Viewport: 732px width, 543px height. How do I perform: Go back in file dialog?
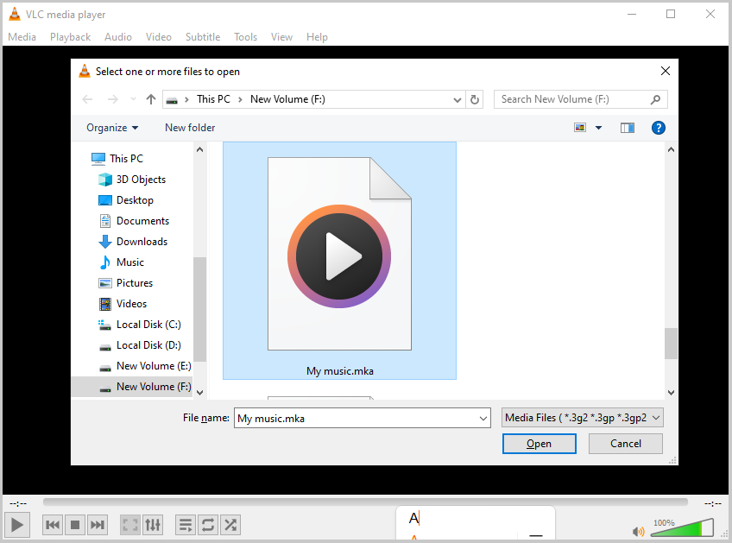tap(87, 99)
